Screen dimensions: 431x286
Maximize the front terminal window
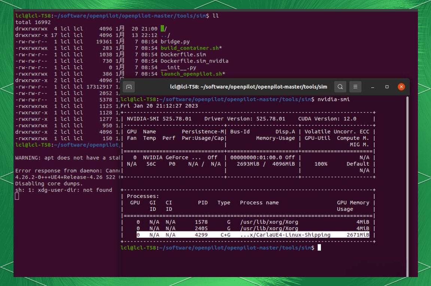387,87
